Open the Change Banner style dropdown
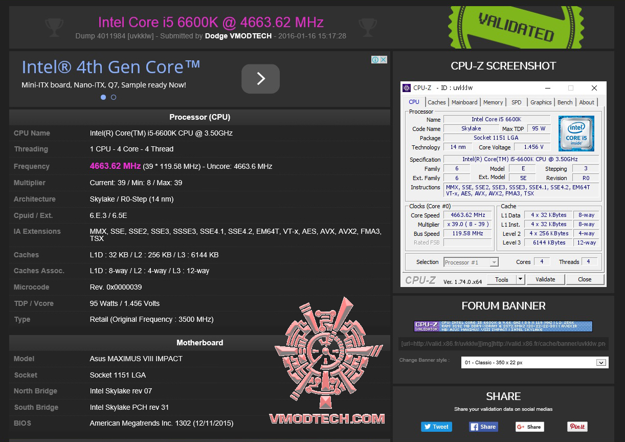 tap(535, 362)
